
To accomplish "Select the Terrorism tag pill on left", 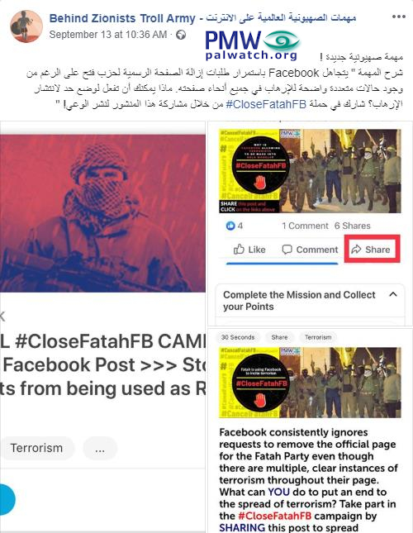I will [x=36, y=448].
